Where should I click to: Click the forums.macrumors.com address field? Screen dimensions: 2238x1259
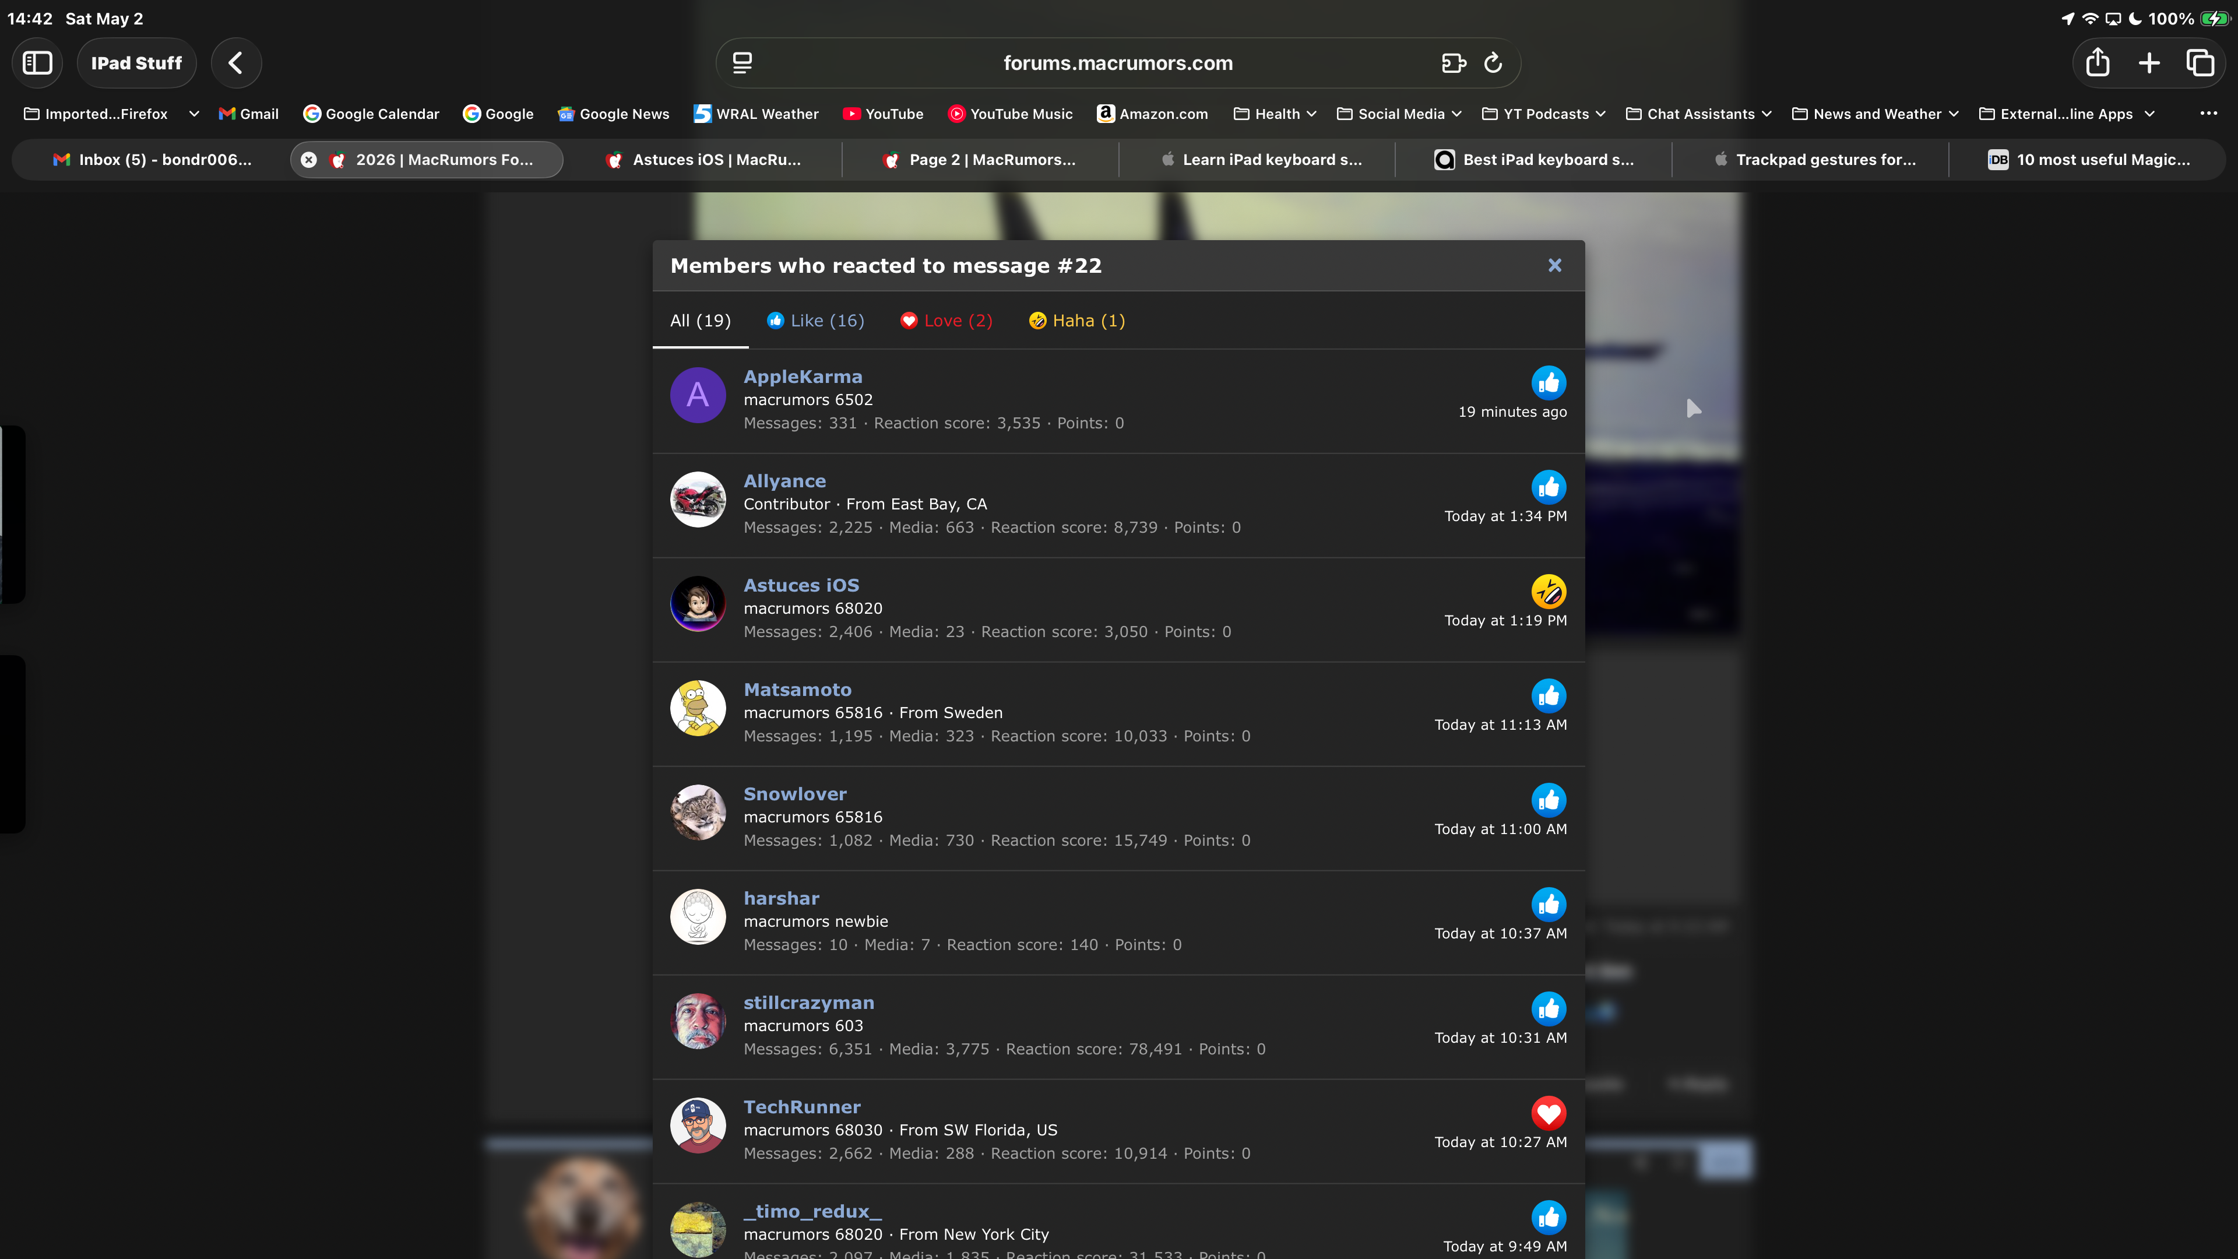click(1117, 62)
